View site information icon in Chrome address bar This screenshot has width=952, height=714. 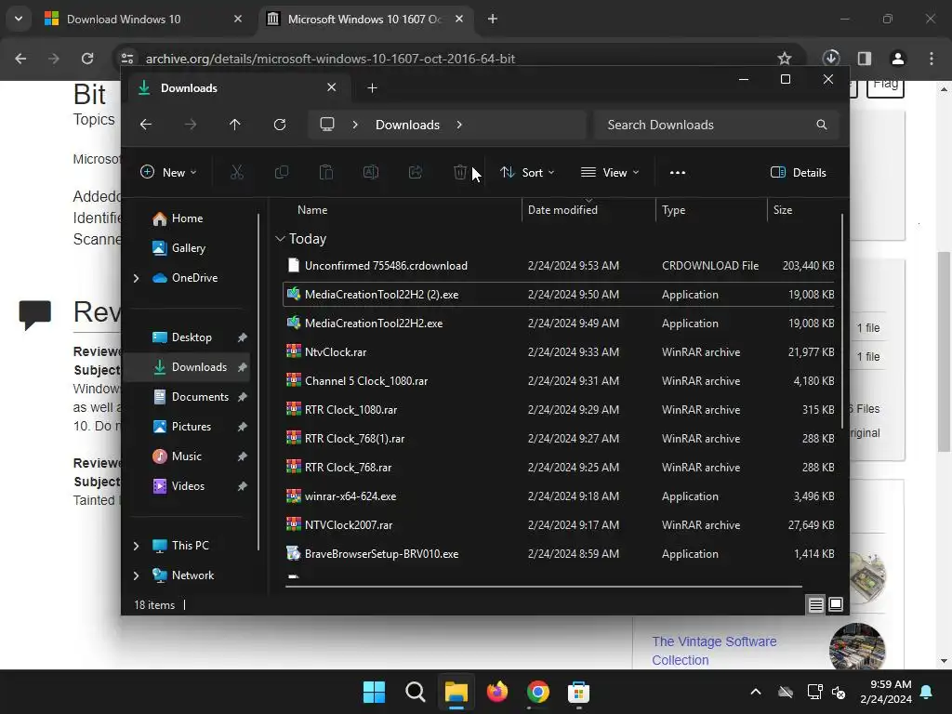pyautogui.click(x=127, y=59)
